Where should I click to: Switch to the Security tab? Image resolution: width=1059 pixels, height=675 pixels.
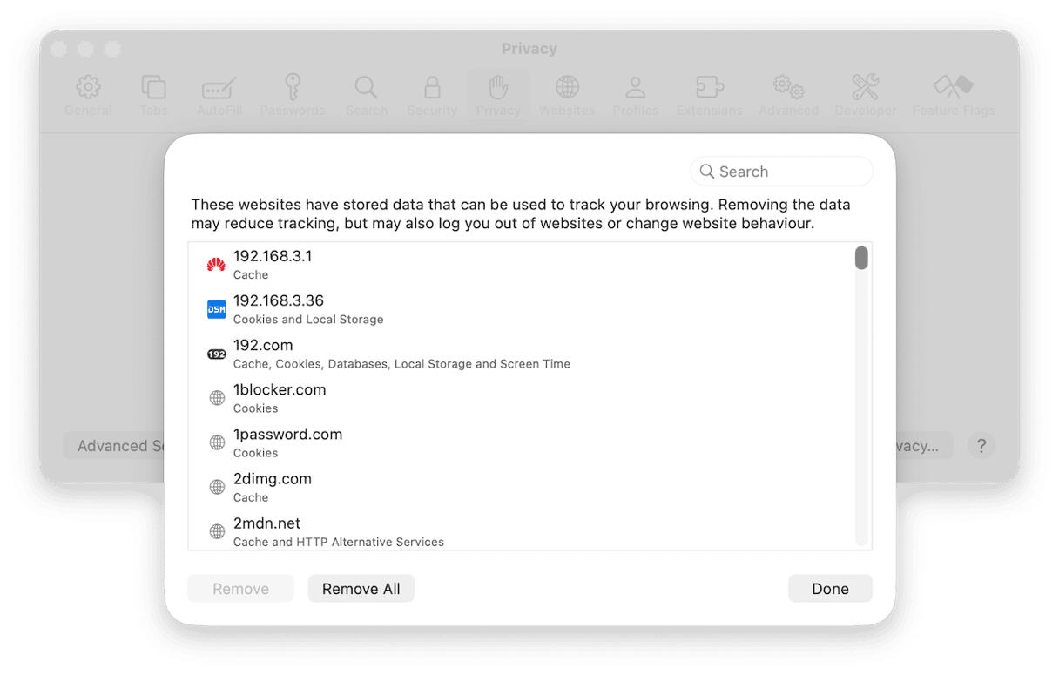[x=431, y=95]
